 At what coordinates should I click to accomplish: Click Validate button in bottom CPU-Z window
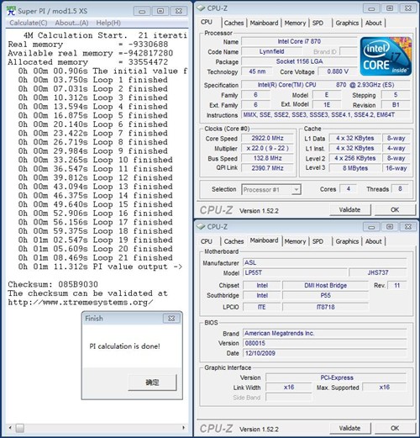tap(350, 428)
